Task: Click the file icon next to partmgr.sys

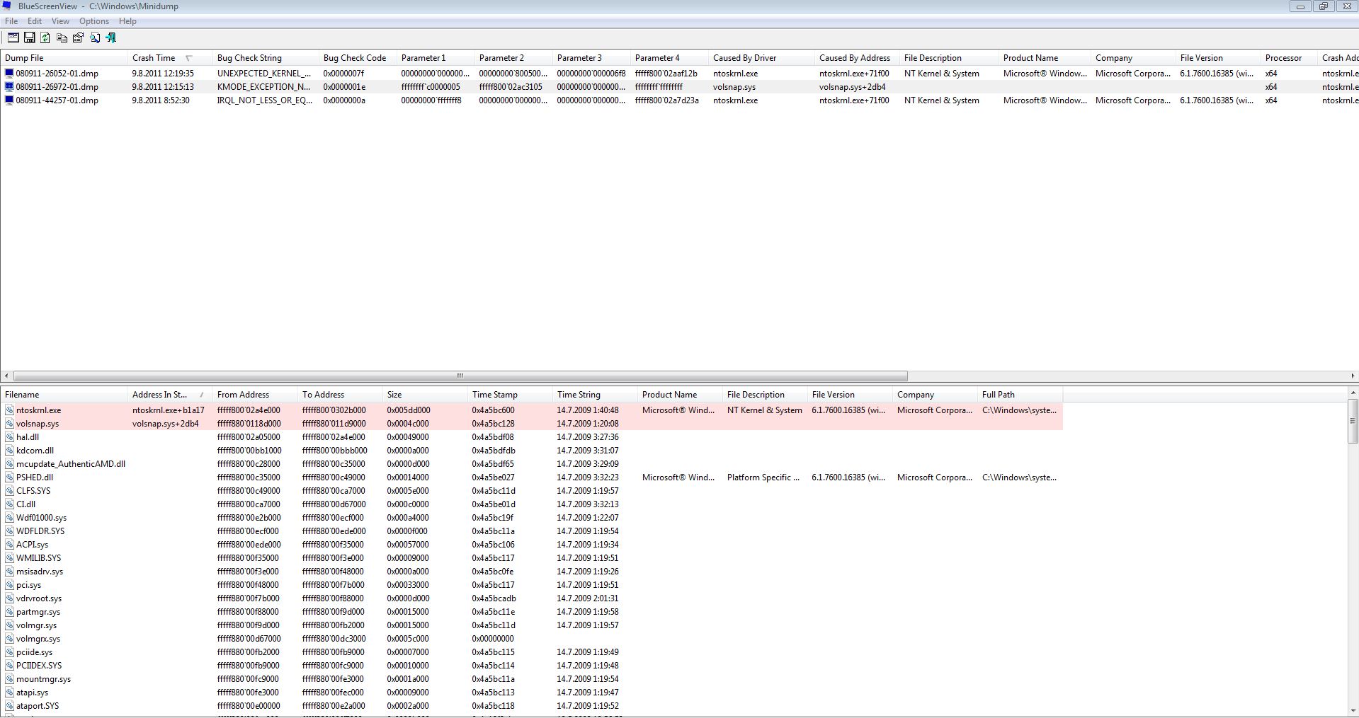Action: click(x=9, y=611)
